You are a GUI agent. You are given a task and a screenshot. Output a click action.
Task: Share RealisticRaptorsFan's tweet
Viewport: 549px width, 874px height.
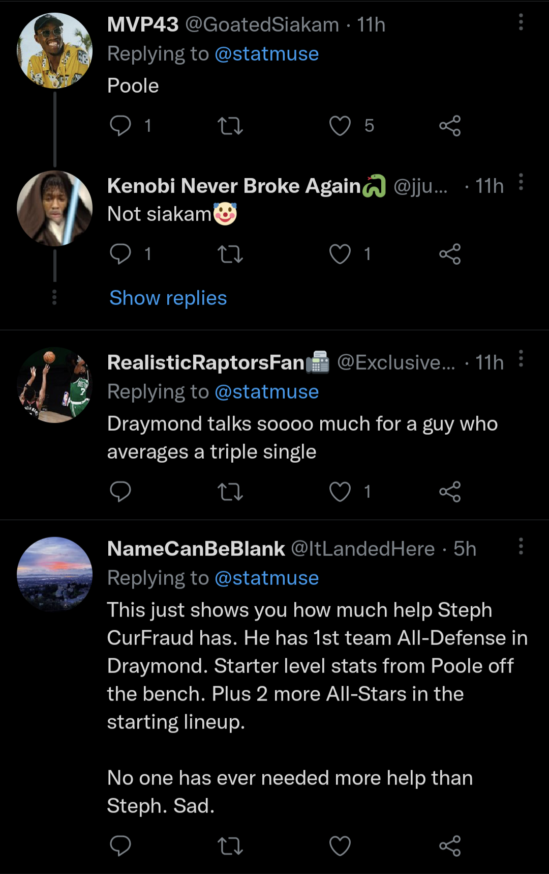450,492
